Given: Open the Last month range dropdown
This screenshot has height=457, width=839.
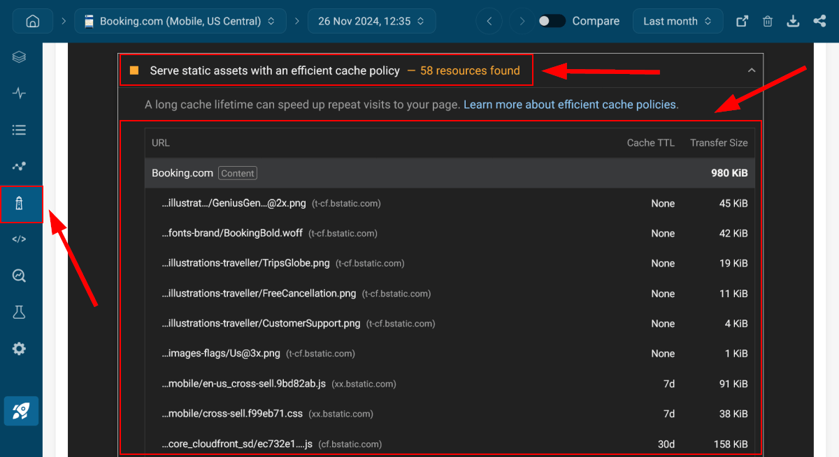Looking at the screenshot, I should point(678,21).
